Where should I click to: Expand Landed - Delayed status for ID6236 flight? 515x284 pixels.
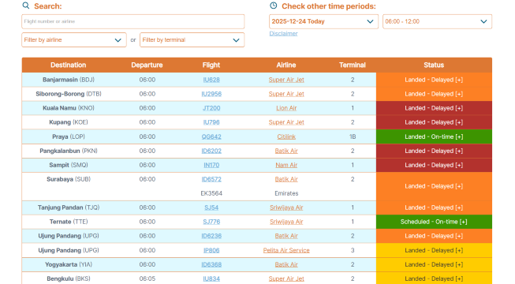point(434,236)
